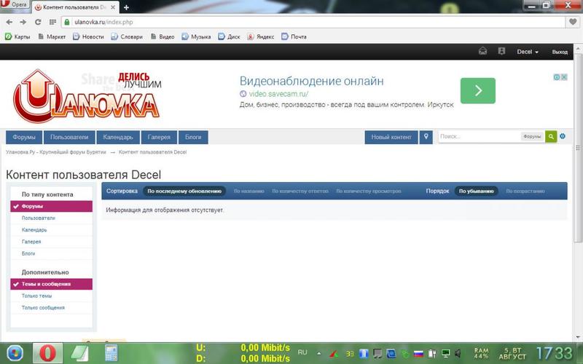
Task: Click the green arrow button in the ad
Action: (478, 90)
